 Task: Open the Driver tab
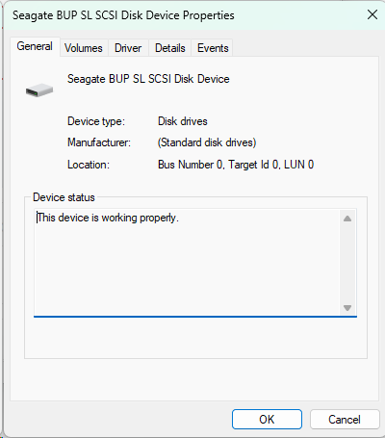[x=128, y=48]
